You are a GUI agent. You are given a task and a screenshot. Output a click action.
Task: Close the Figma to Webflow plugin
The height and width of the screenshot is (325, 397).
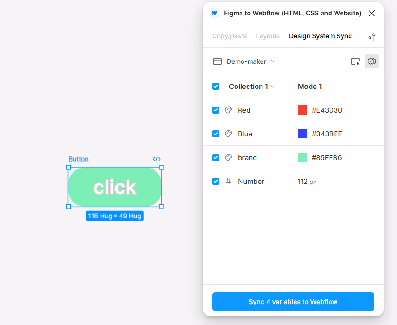[x=371, y=13]
